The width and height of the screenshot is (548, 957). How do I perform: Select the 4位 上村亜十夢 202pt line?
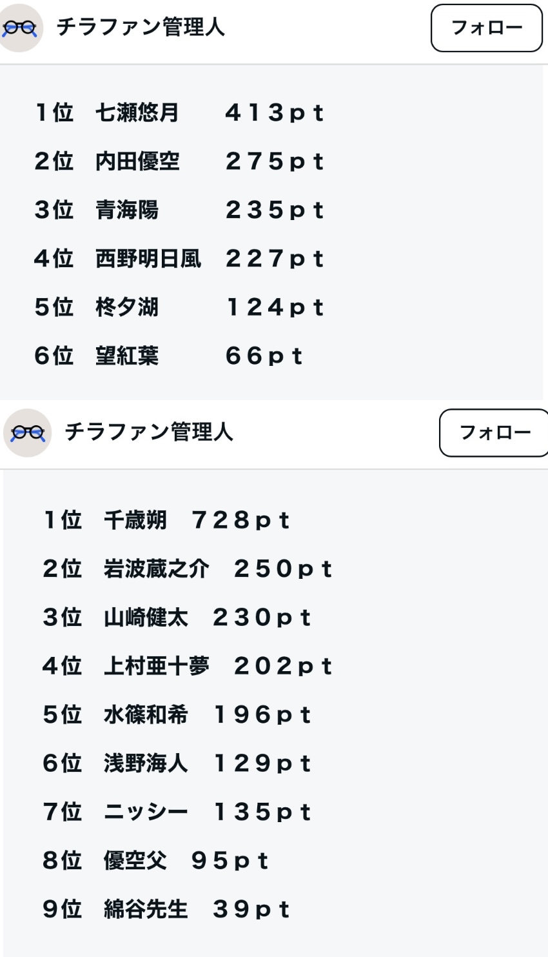pos(187,666)
